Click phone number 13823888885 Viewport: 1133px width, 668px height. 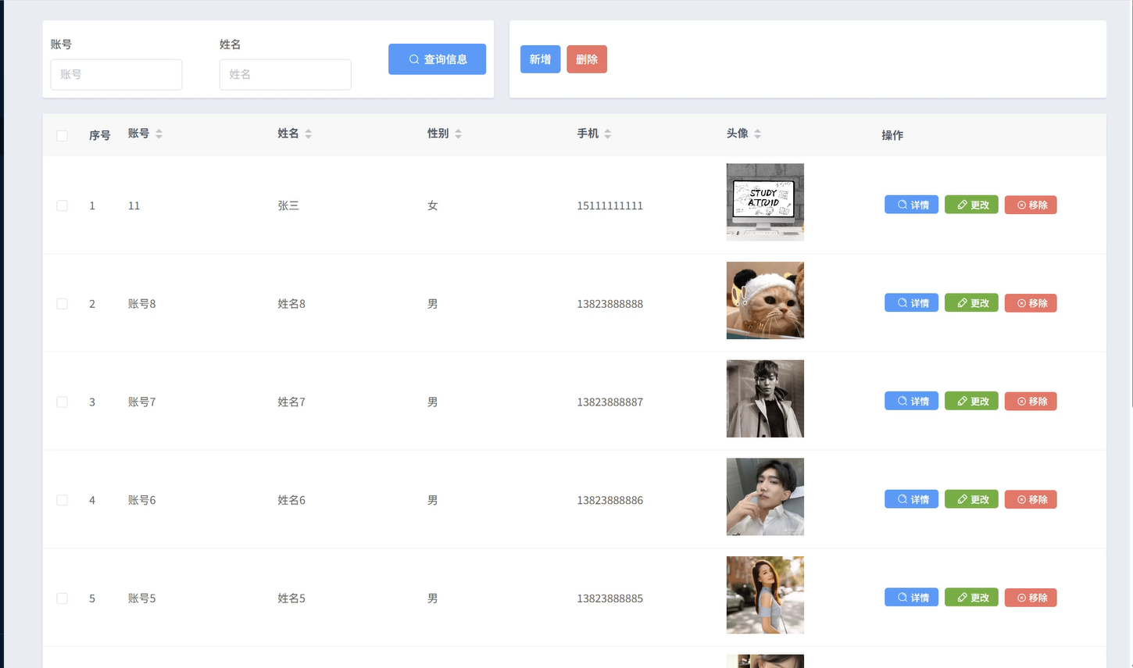point(610,598)
